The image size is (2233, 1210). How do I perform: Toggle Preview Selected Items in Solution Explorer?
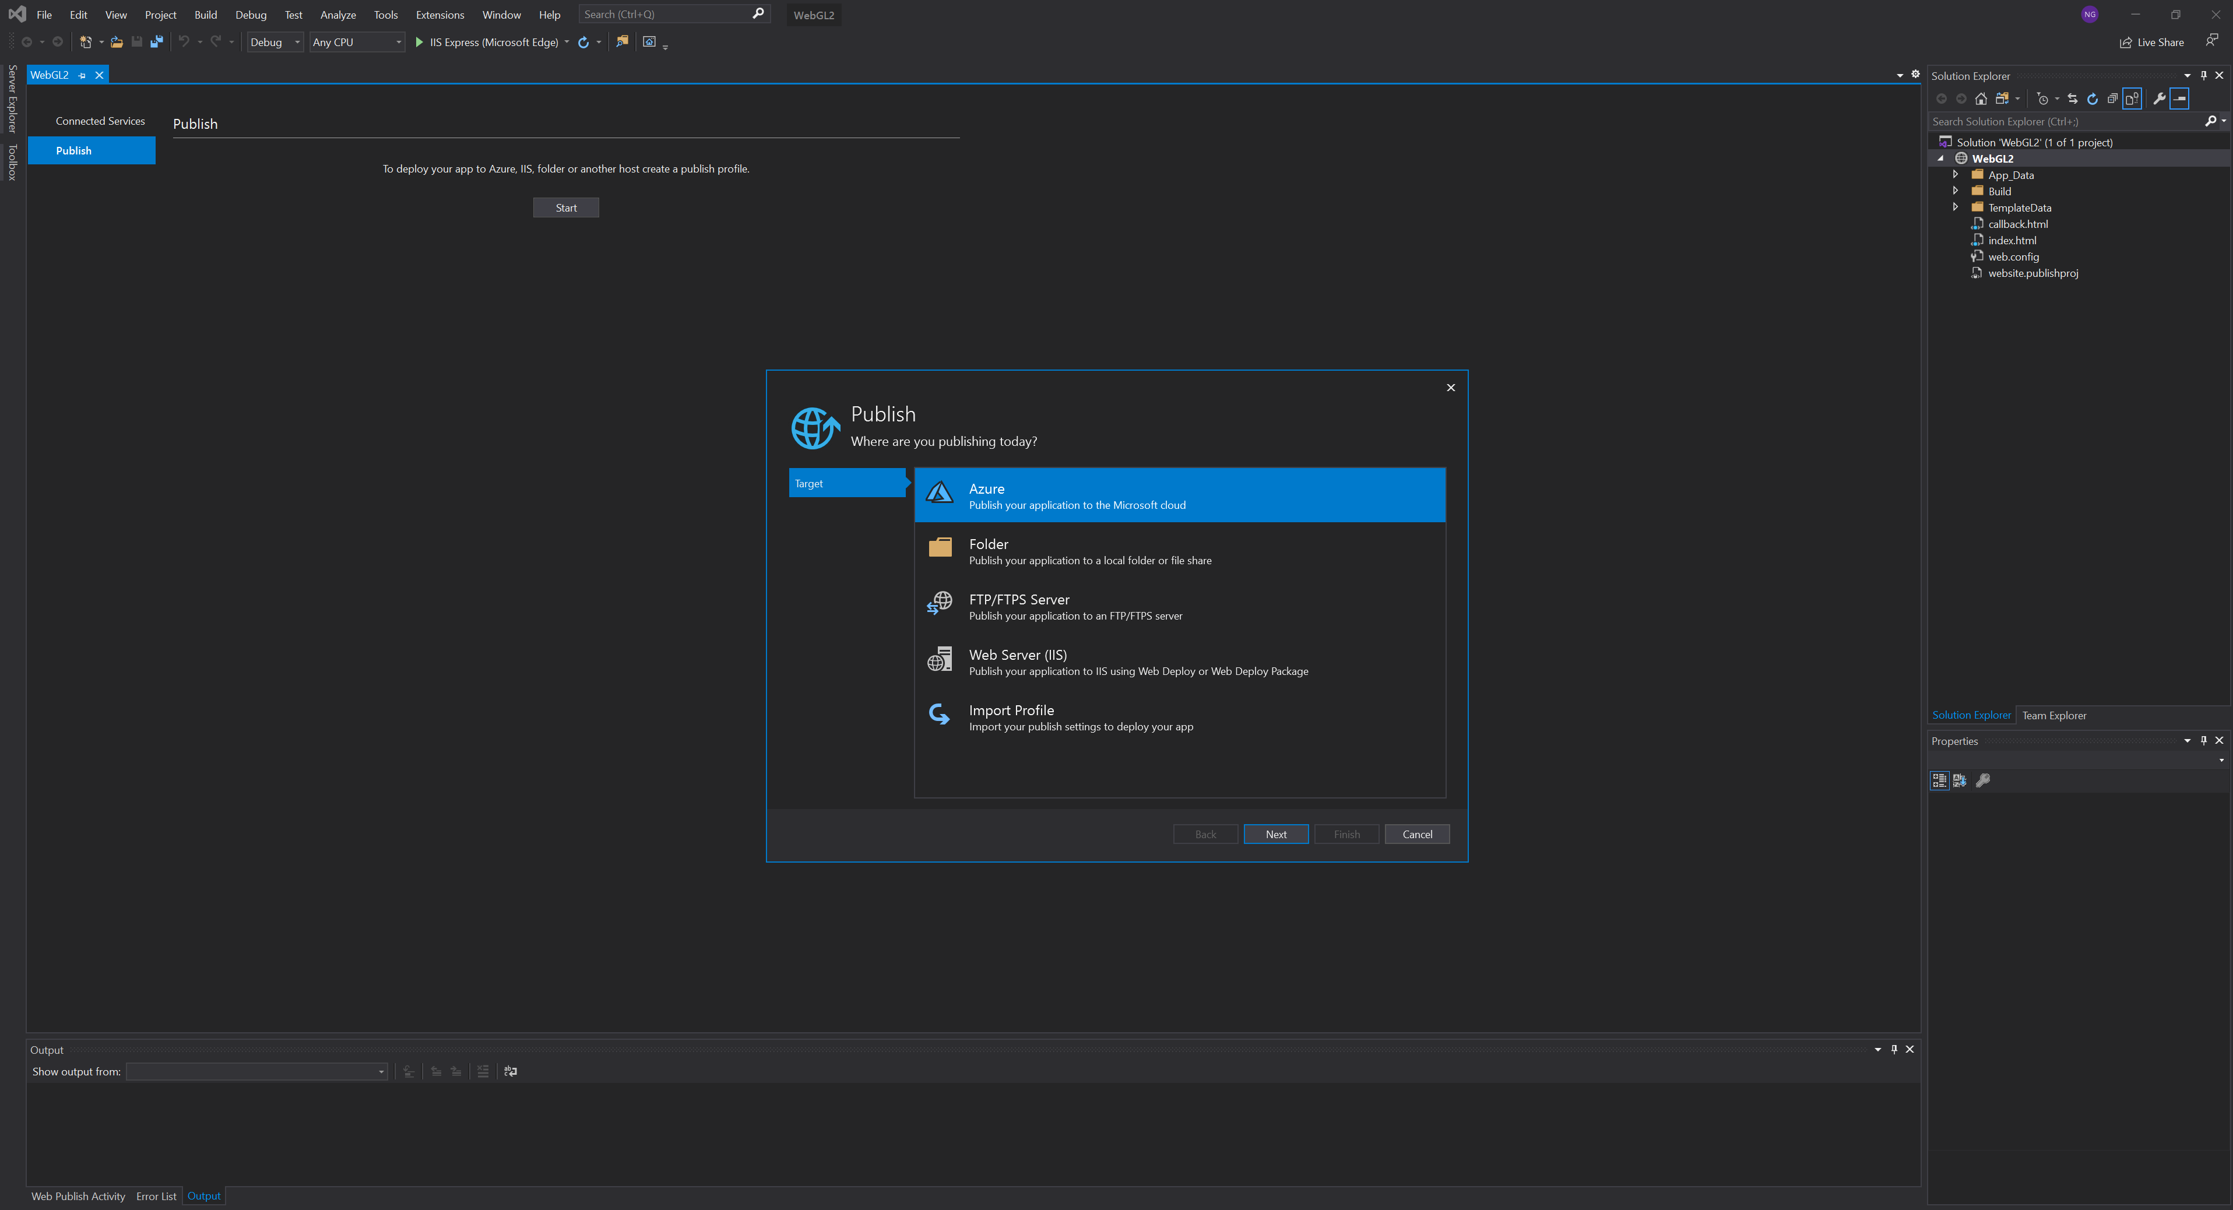(2179, 99)
